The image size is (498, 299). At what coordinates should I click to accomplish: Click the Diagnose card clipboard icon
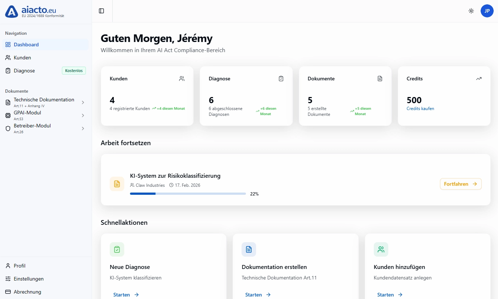coord(281,79)
